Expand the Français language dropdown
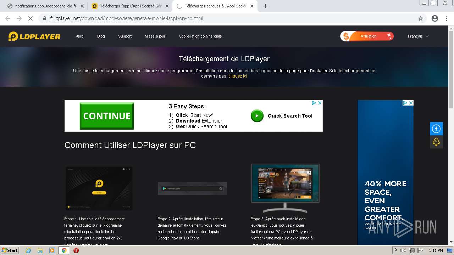This screenshot has width=454, height=255. point(418,36)
